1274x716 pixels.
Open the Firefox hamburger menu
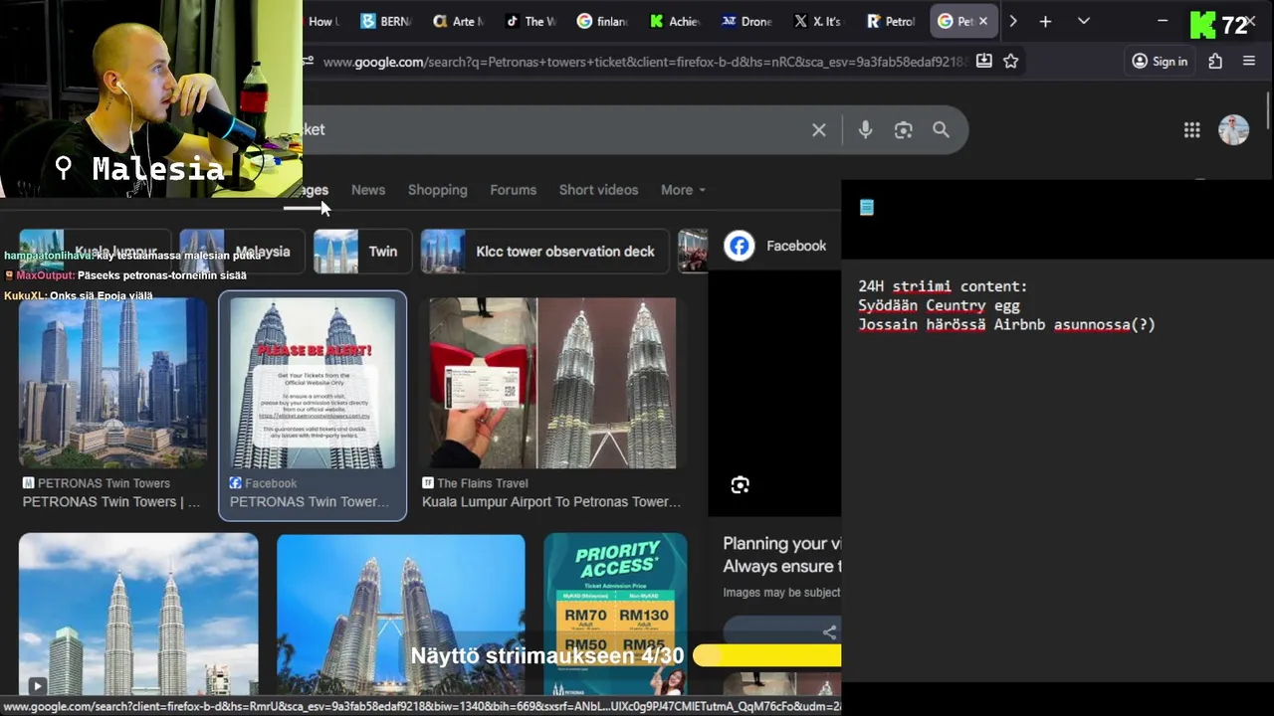point(1249,62)
